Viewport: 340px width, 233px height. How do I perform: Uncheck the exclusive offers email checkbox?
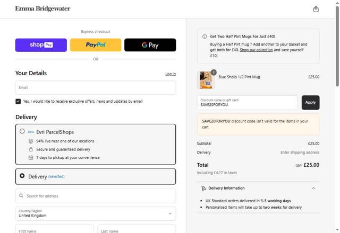(x=18, y=101)
